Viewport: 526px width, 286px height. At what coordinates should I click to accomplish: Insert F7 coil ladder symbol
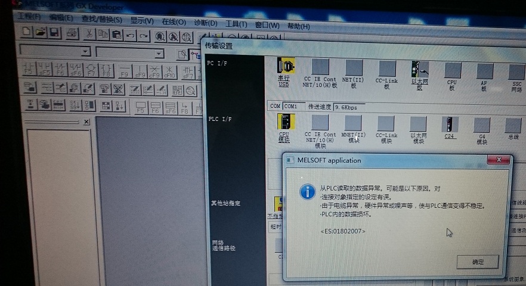coord(91,70)
